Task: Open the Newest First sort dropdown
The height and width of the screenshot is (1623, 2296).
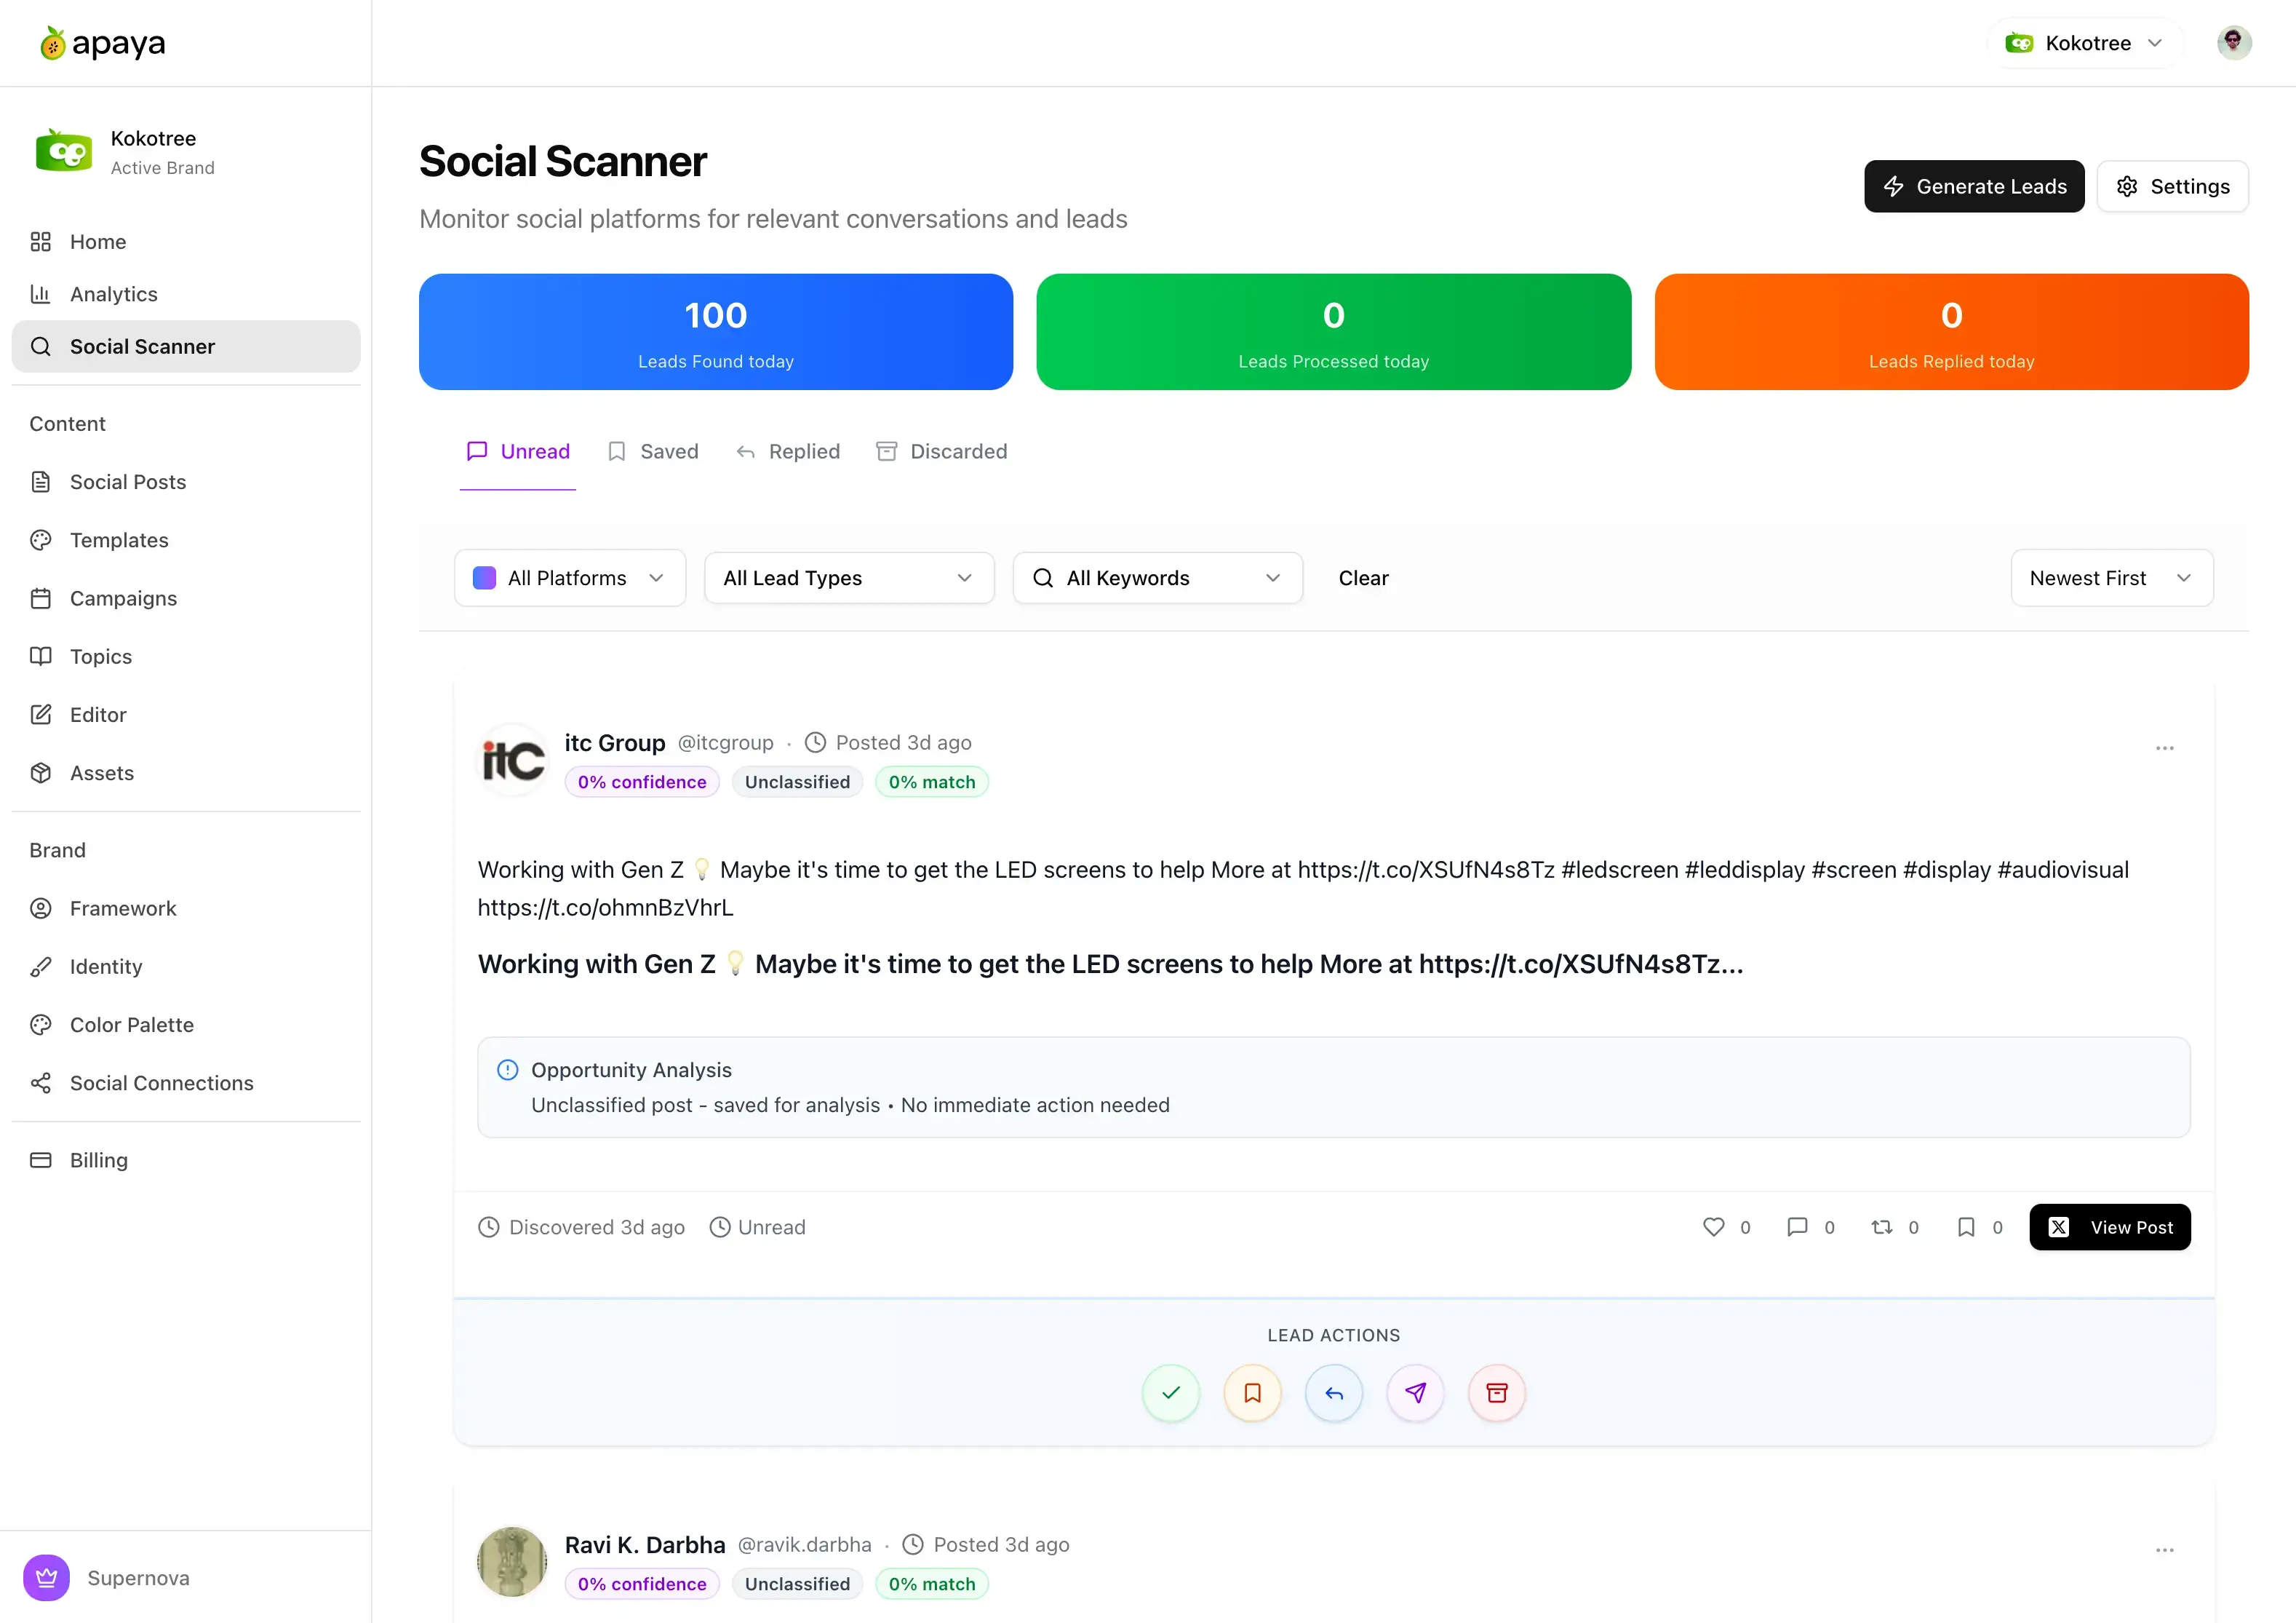Action: click(2111, 577)
